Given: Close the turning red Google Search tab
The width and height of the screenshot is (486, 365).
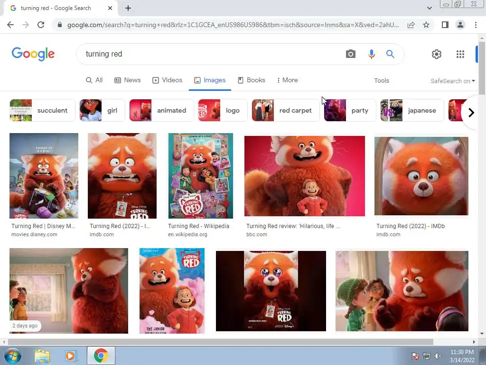Looking at the screenshot, I should coord(110,9).
